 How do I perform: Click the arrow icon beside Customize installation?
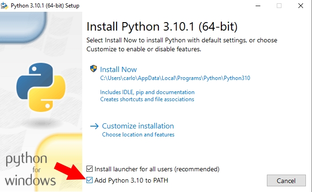[x=94, y=126]
